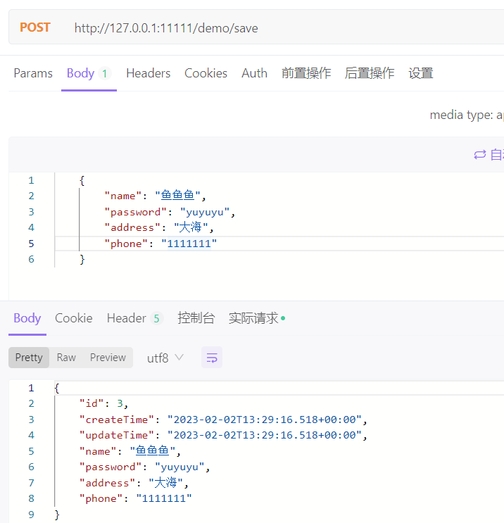Open the 实际请求 tab
The image size is (504, 523).
click(x=257, y=318)
